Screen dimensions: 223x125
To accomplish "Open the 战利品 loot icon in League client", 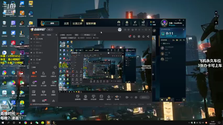I will [x=135, y=23].
